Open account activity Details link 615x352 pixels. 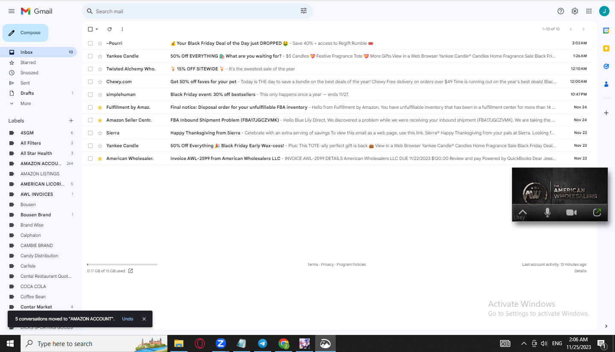[x=580, y=271]
